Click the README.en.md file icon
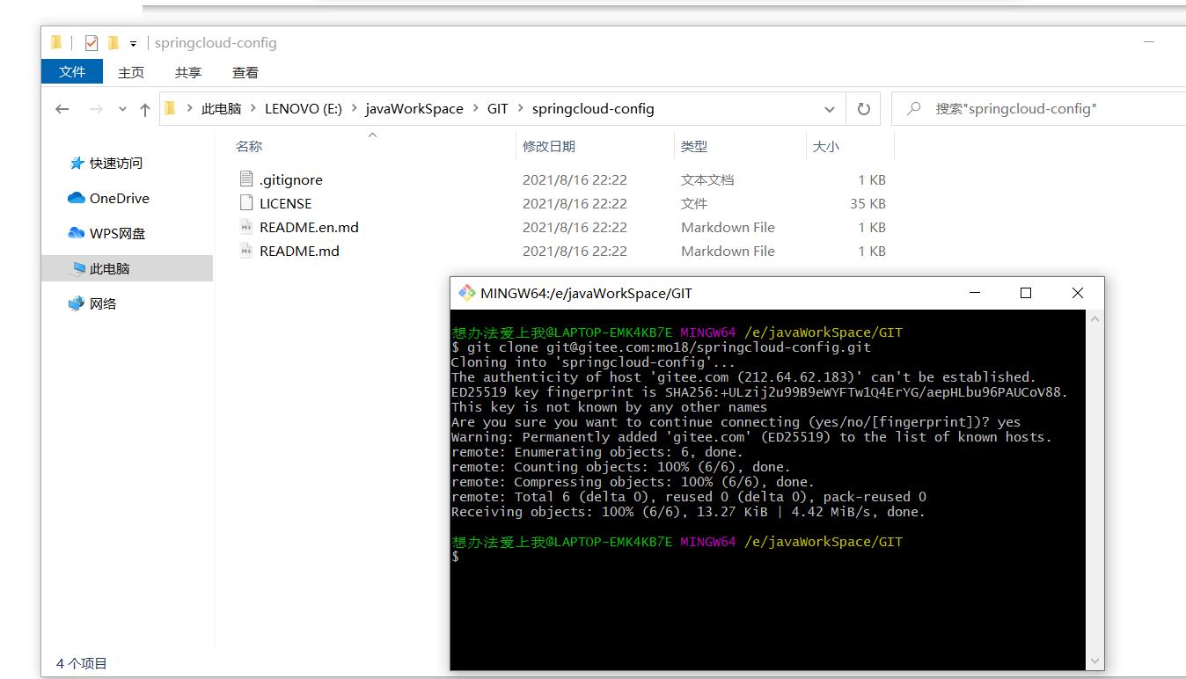This screenshot has width=1186, height=679. click(x=245, y=226)
